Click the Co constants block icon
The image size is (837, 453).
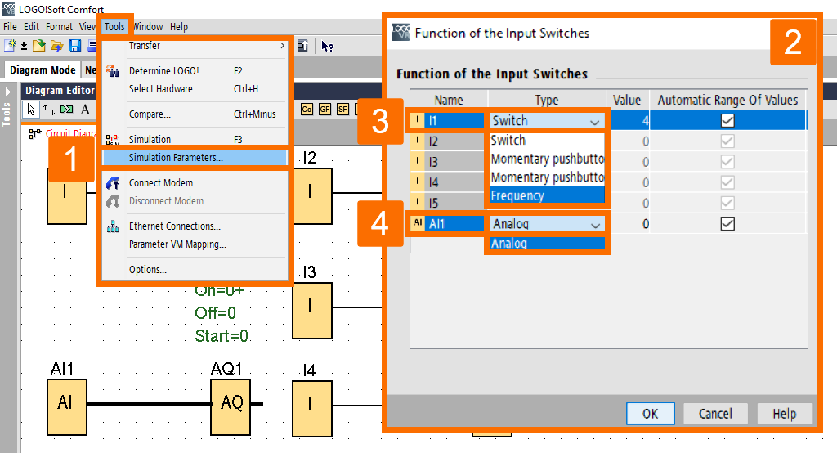[x=307, y=110]
